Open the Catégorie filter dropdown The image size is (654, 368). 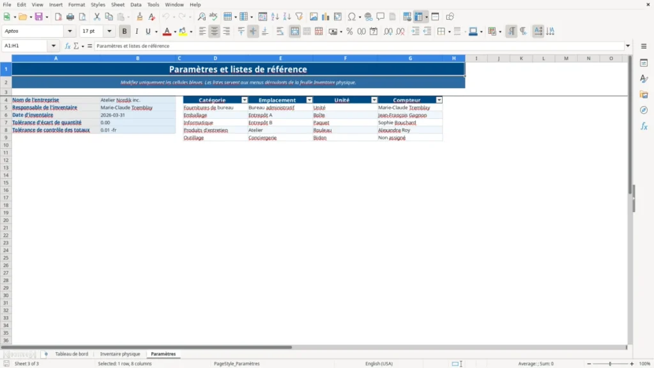coord(245,100)
